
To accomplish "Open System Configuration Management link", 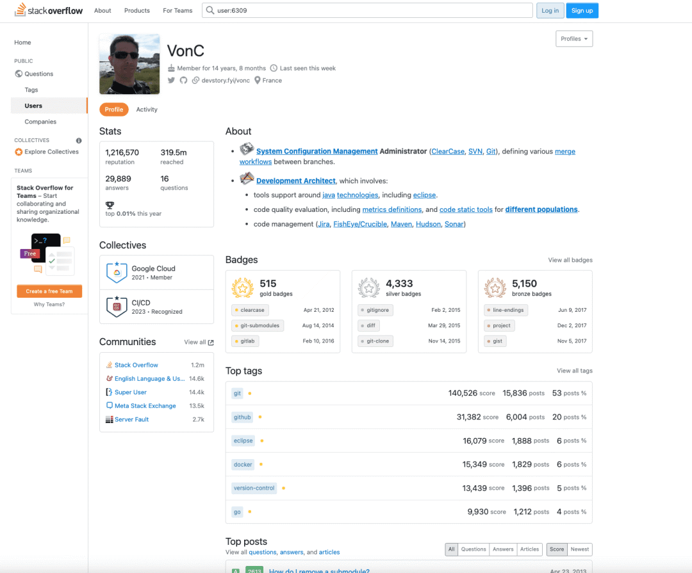I will point(317,151).
